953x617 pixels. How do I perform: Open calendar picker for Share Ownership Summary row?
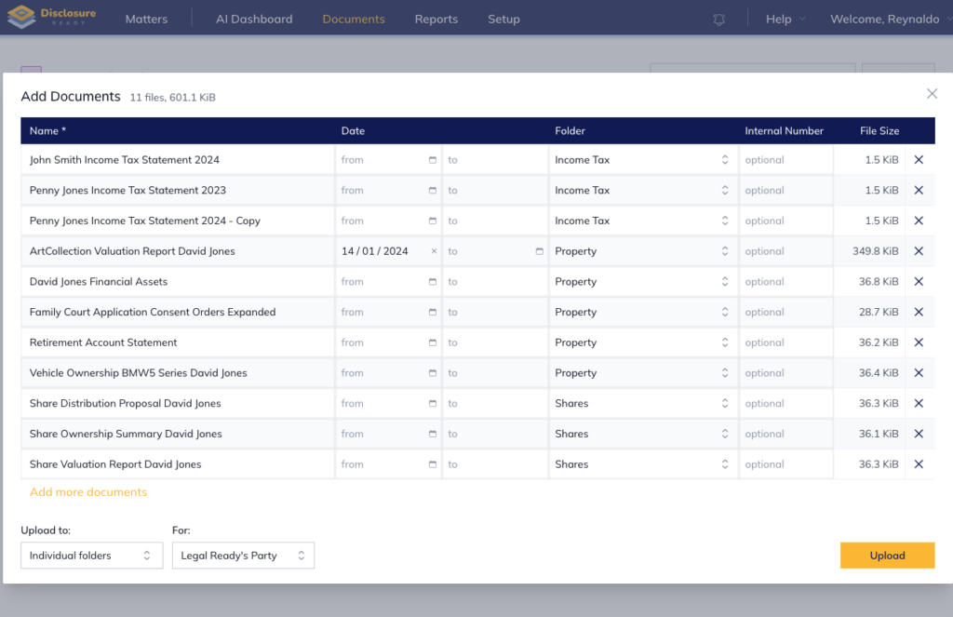[x=432, y=434]
